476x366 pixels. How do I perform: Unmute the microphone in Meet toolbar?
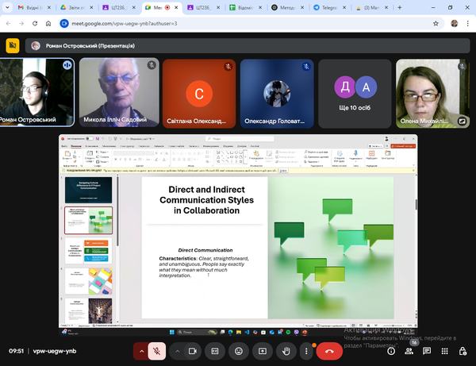[x=158, y=350]
